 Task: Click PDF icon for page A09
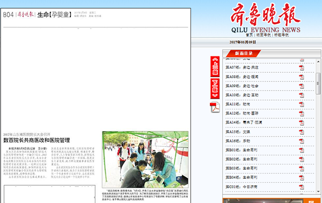302,86
